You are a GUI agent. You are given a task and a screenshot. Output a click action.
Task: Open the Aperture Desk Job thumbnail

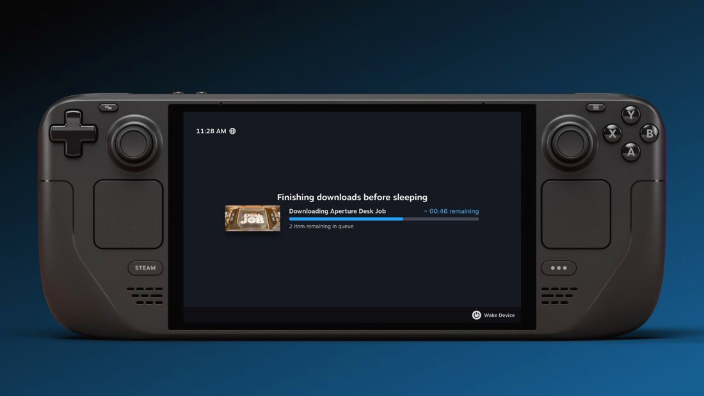point(253,218)
